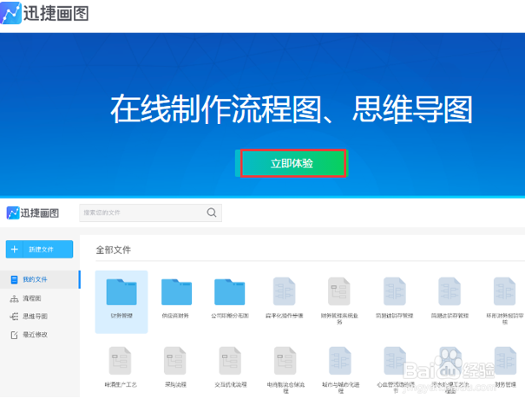525x405 pixels.
Task: Open the 采购流程 flowchart file
Action: [x=175, y=367]
